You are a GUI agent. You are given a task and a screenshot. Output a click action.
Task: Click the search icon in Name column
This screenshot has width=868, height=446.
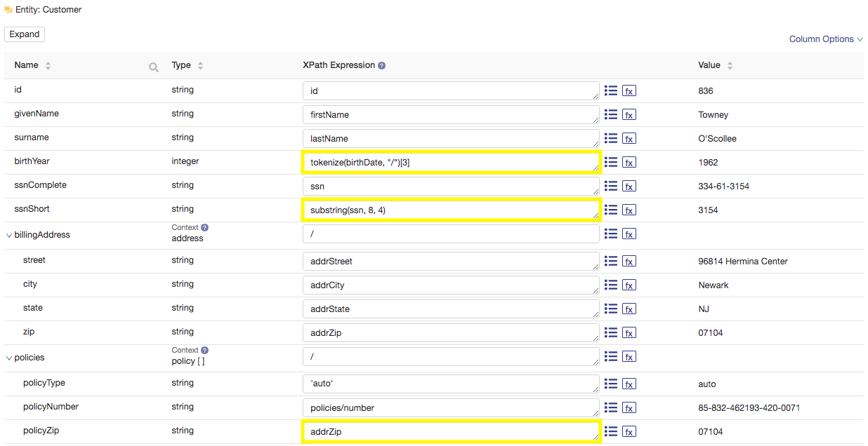(x=153, y=65)
